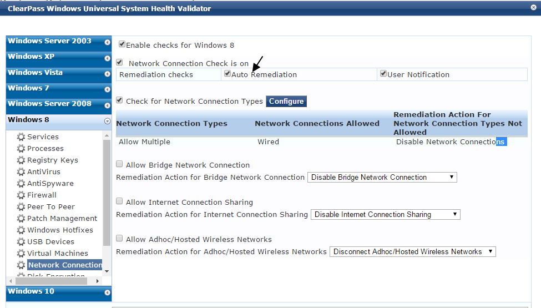Expand Windows Server 2003 arrow icon
Image resolution: width=541 pixels, height=308 pixels.
click(x=107, y=42)
